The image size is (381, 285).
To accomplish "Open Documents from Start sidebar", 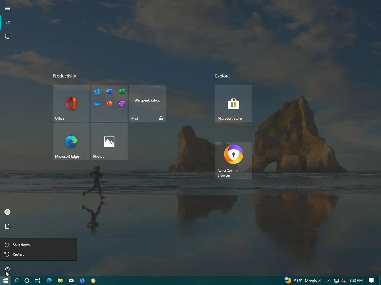I will coord(7,226).
